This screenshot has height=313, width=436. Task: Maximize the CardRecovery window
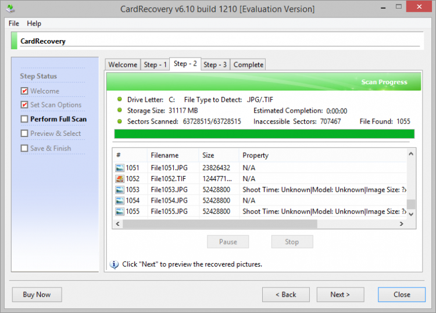pyautogui.click(x=399, y=6)
